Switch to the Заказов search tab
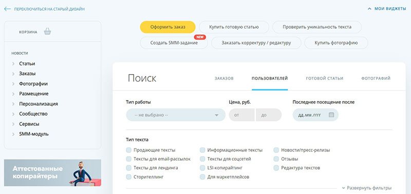 pyautogui.click(x=224, y=79)
